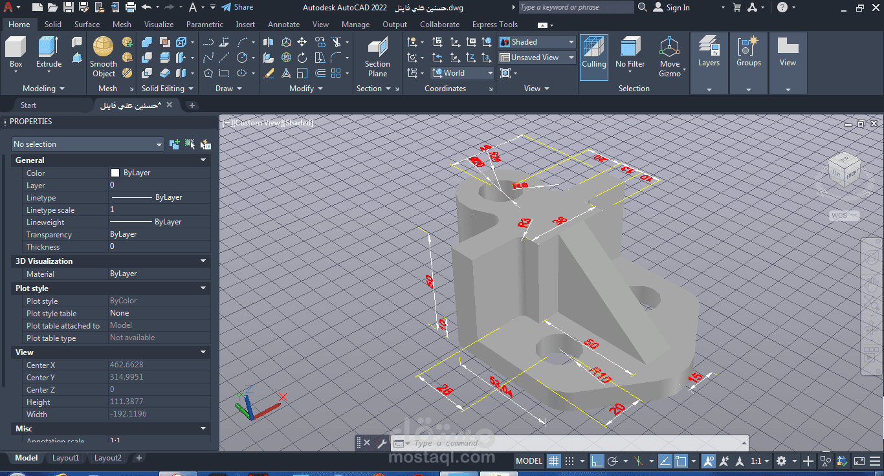
Task: Switch to the Start drawing tab
Action: 28,105
